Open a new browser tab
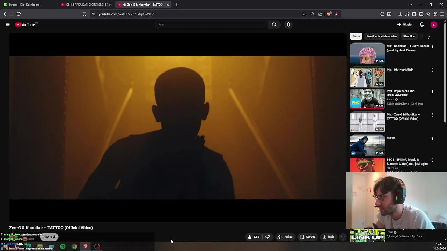Viewport: 447px width, 251px height. [176, 5]
